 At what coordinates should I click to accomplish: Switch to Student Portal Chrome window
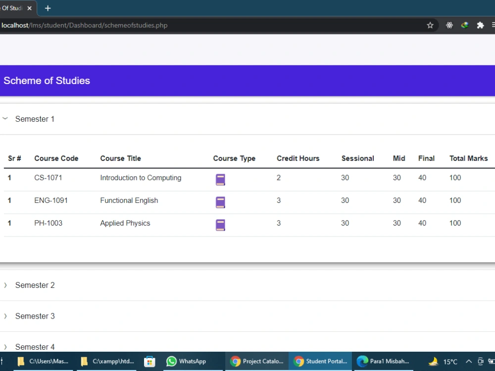point(320,362)
